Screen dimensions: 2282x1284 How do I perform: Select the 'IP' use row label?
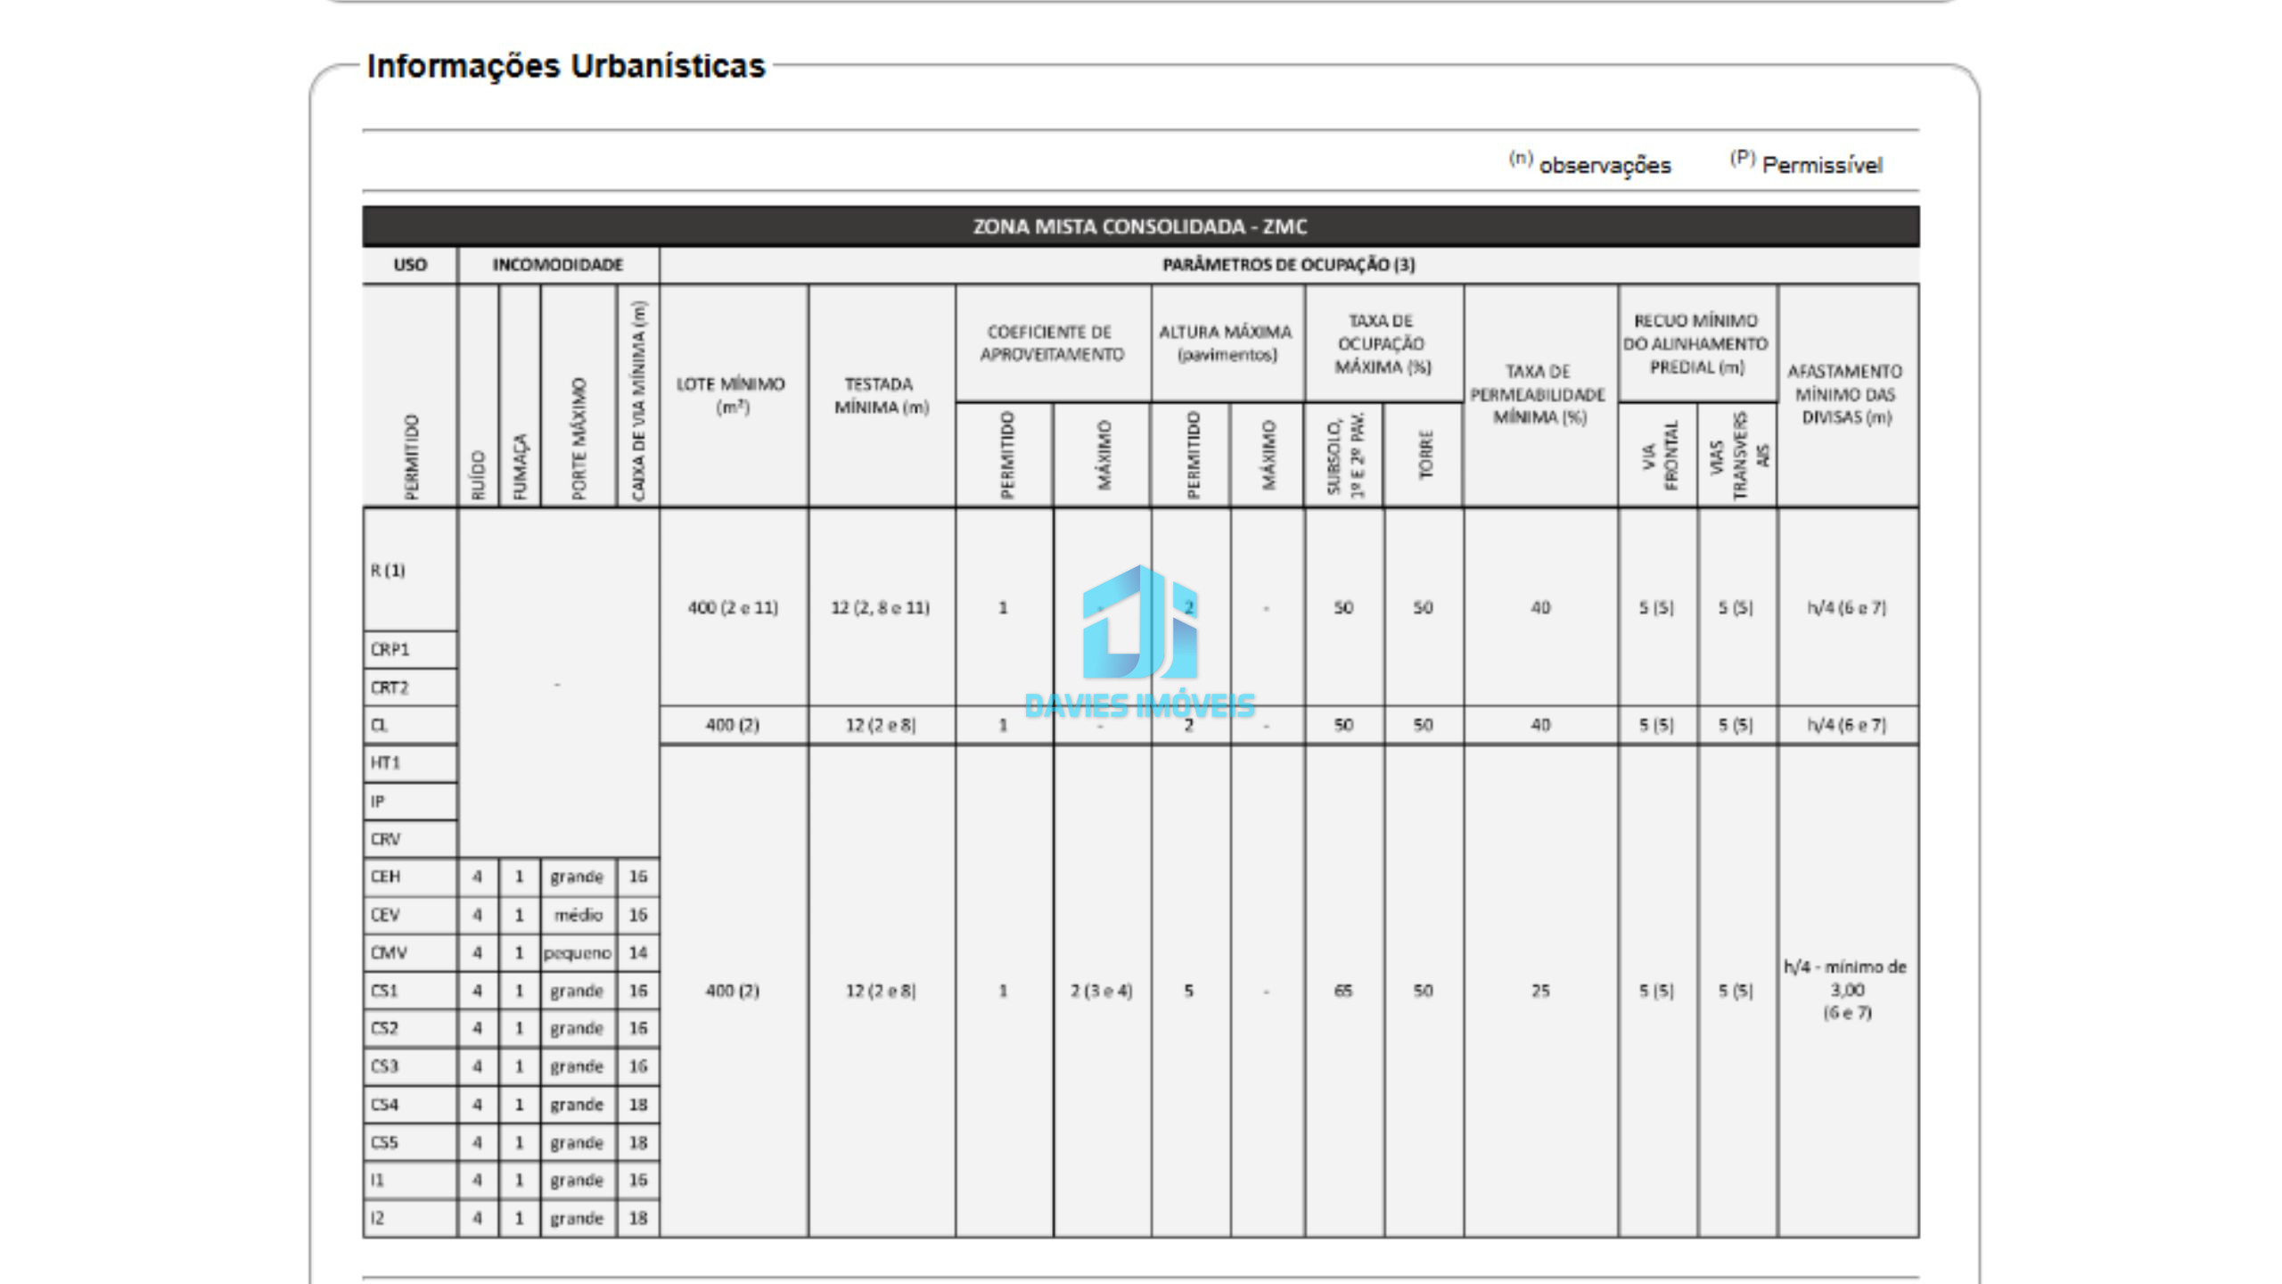[x=378, y=802]
